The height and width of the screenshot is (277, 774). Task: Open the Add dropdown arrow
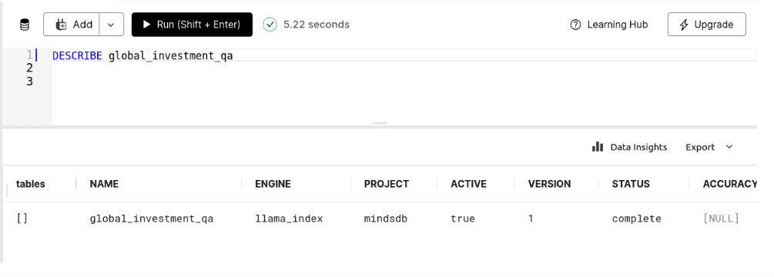112,25
